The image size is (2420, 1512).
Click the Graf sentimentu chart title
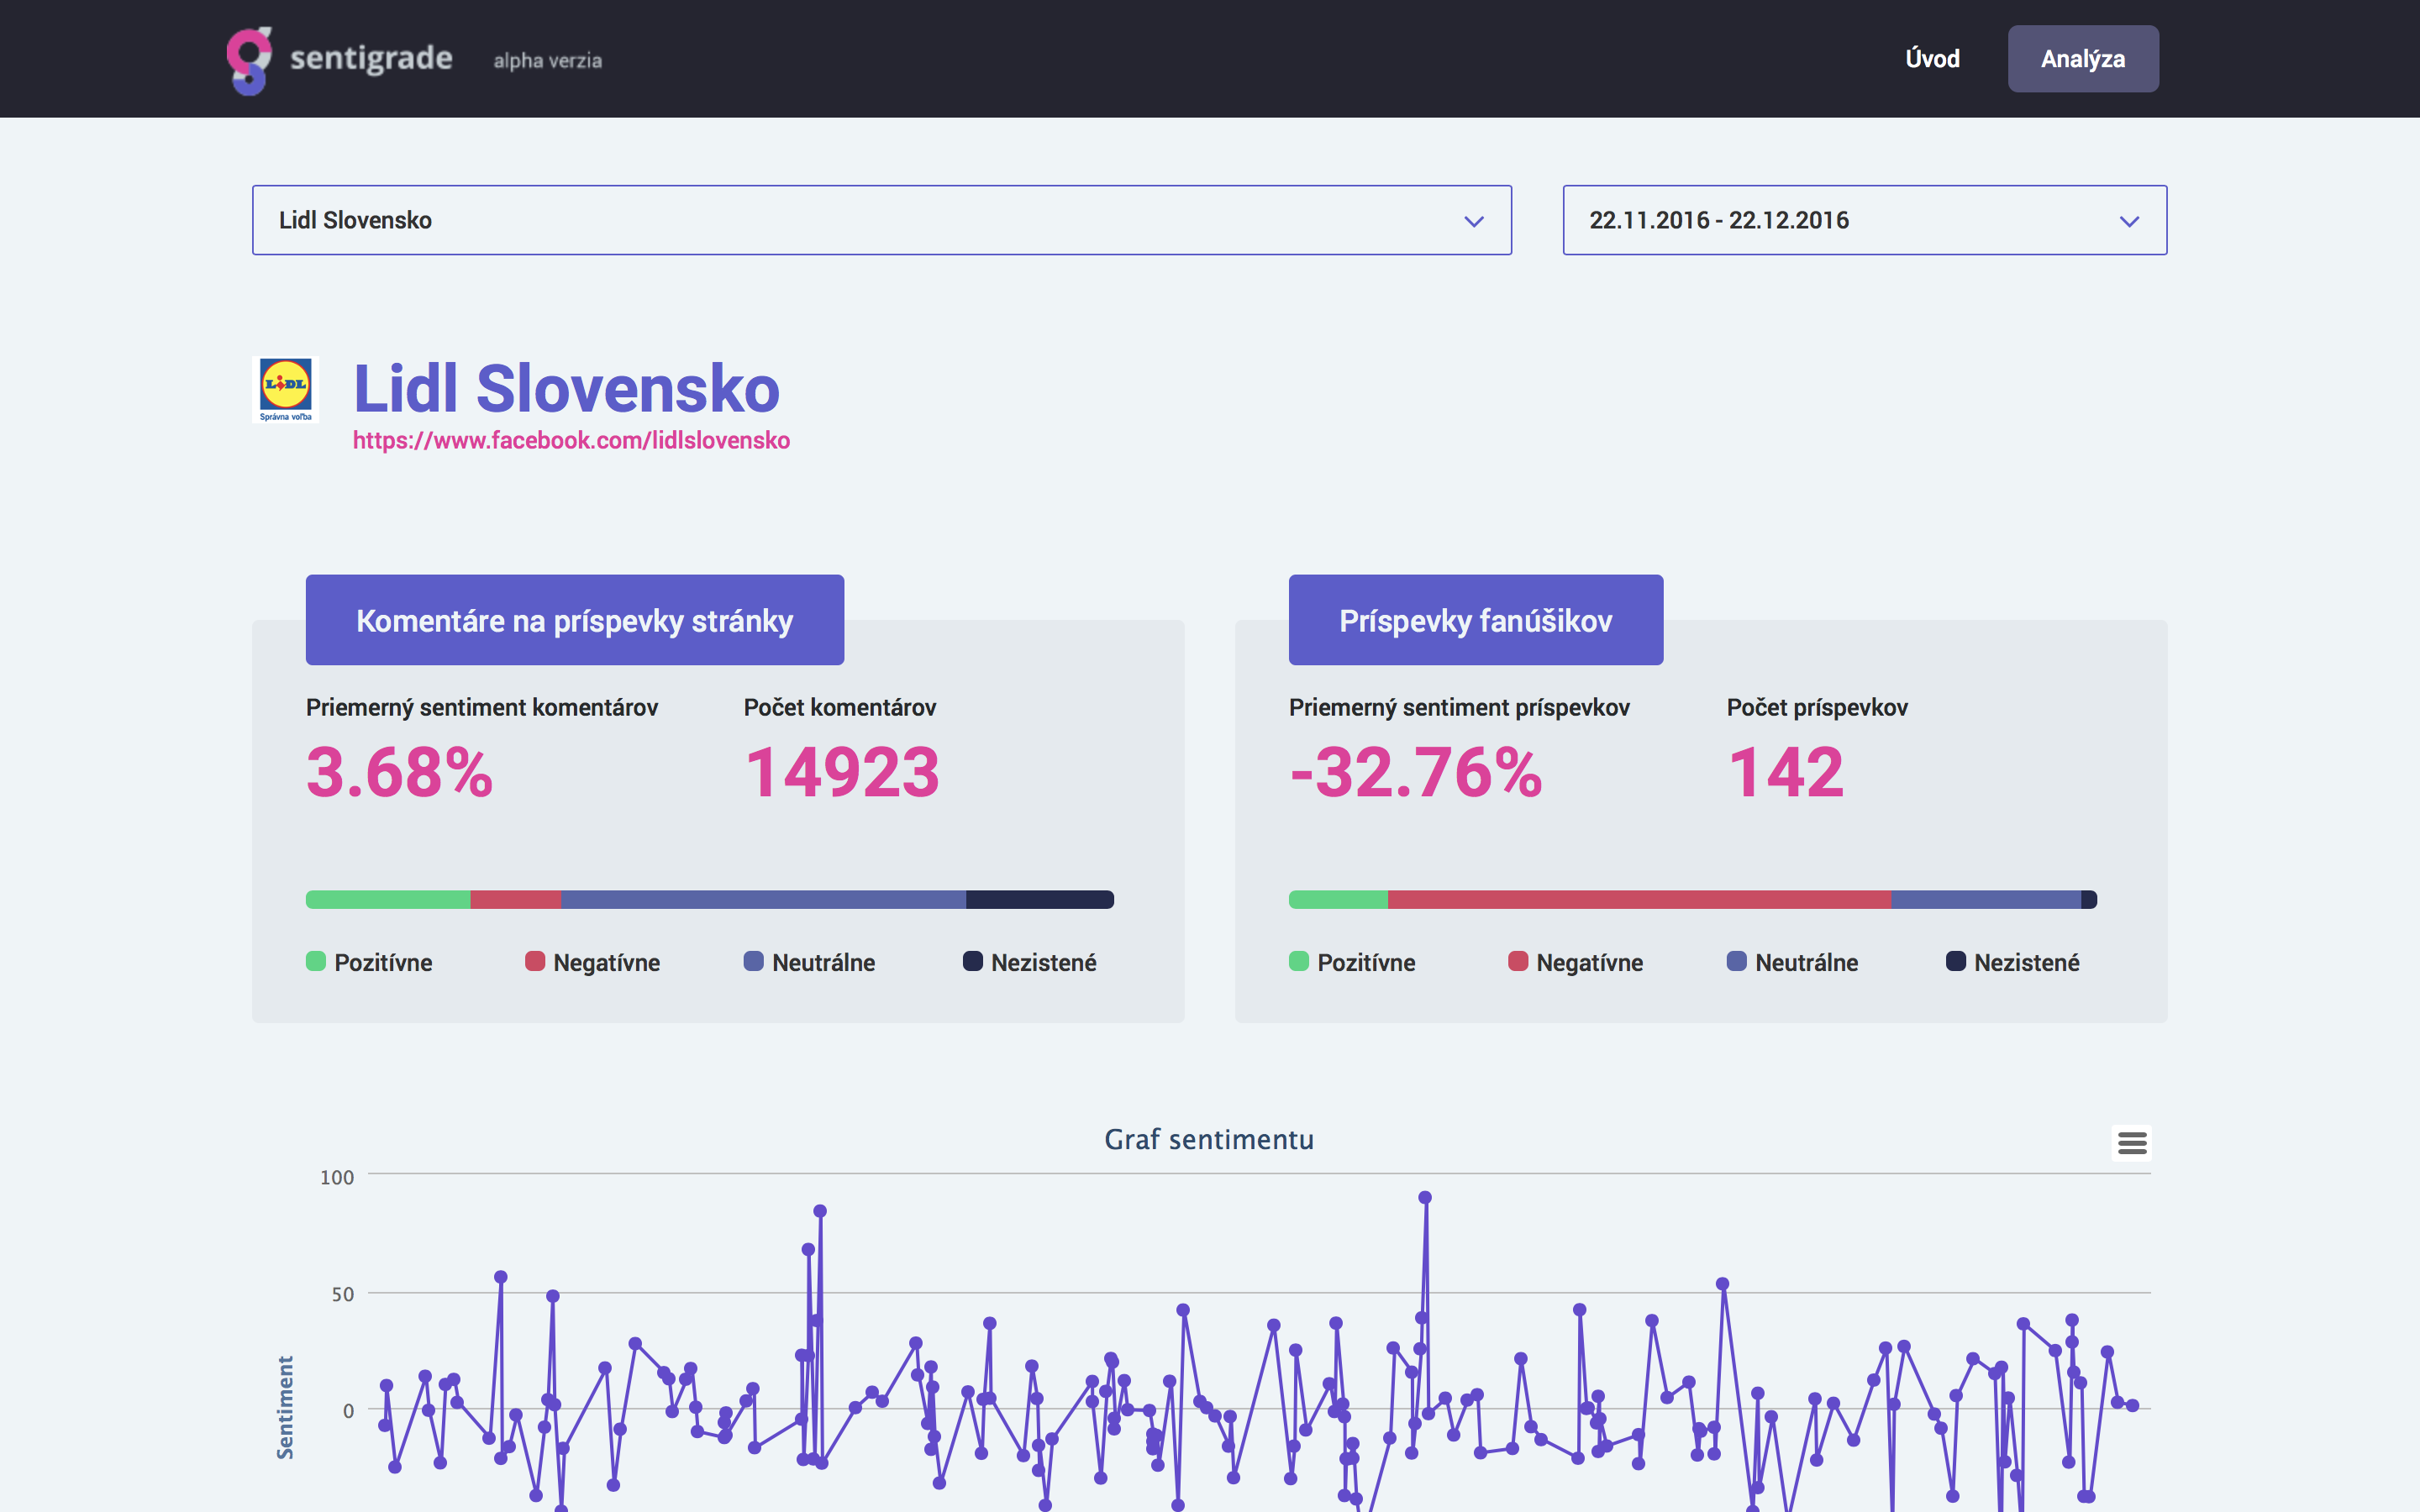click(x=1209, y=1139)
